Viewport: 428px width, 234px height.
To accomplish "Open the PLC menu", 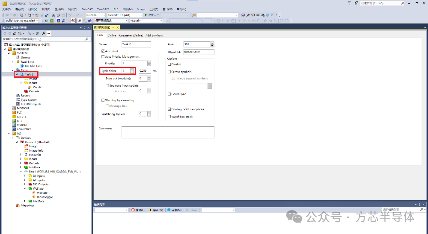I will [116, 9].
